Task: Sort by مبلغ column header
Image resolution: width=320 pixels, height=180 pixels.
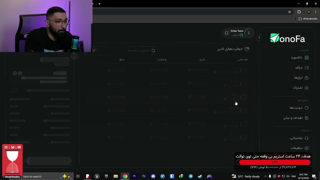Action: point(122,59)
